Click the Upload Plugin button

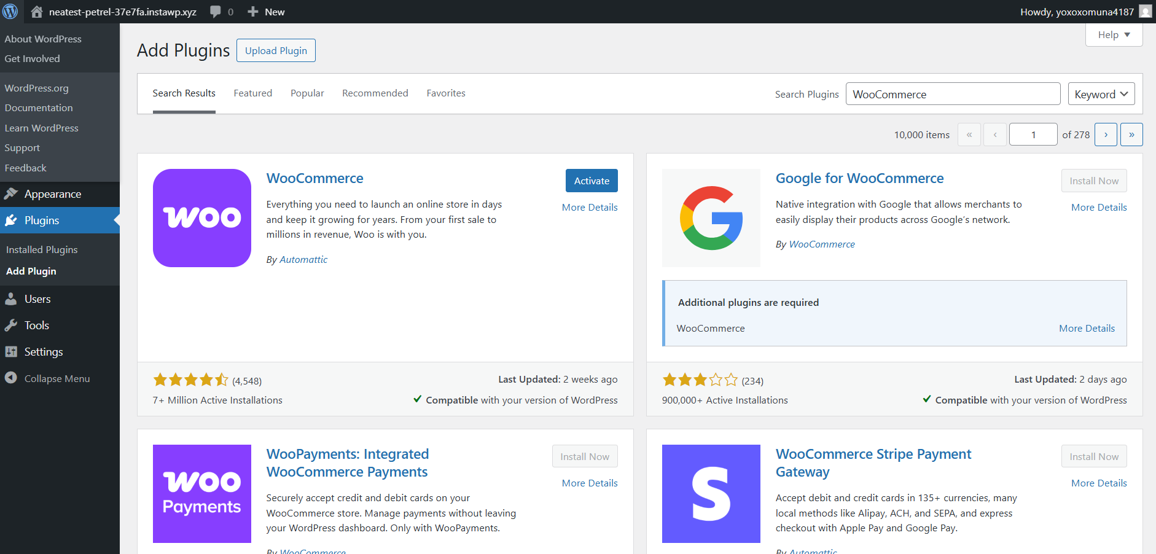(276, 50)
